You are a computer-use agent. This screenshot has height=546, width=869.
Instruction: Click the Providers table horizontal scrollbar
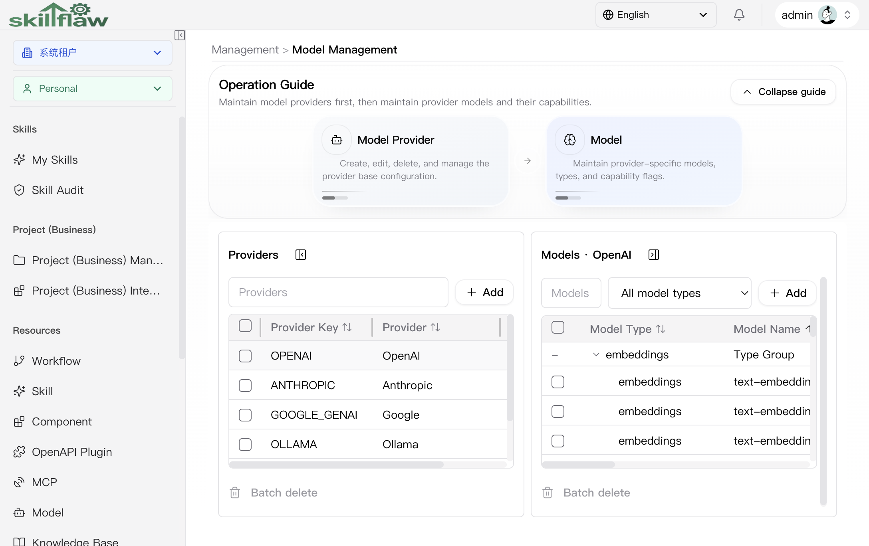click(x=336, y=465)
